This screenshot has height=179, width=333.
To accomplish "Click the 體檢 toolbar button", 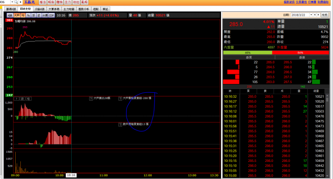I will click(59, 2).
